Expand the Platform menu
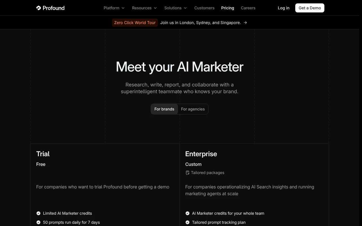Viewport: 362px width, 226px height. click(114, 8)
